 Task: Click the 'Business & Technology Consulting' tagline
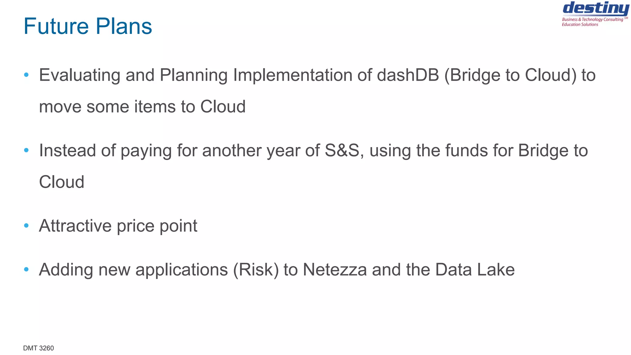click(592, 19)
